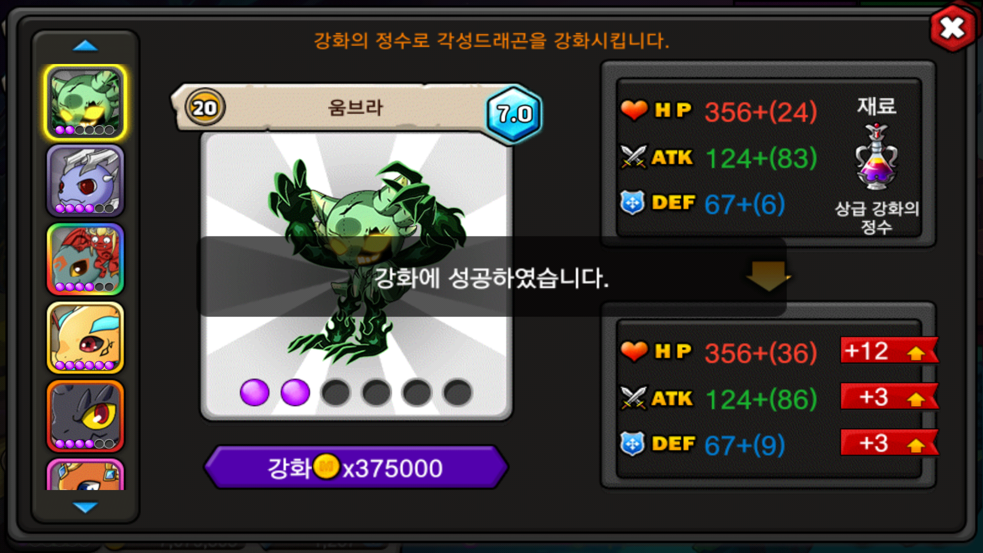Tap the last empty enhancement orb slot
Screen dimensions: 983x553
pos(458,393)
